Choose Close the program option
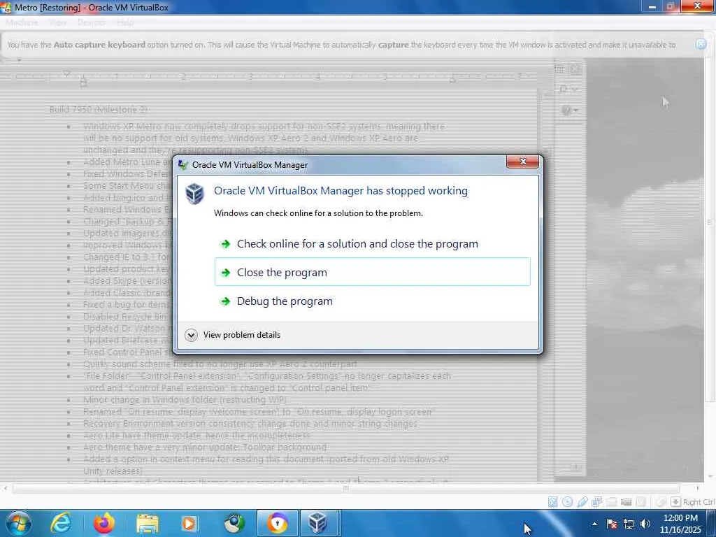The height and width of the screenshot is (537, 716). 372,272
